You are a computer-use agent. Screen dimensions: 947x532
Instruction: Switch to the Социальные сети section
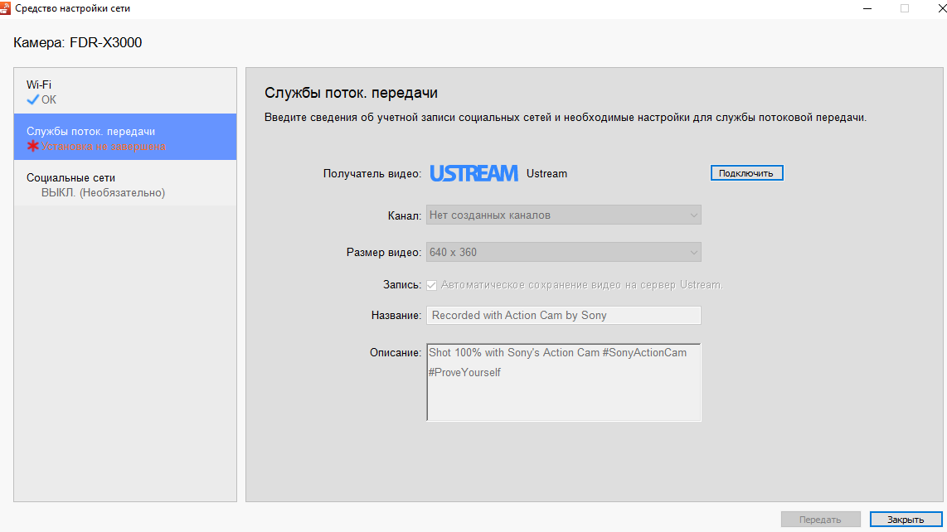[x=124, y=184]
